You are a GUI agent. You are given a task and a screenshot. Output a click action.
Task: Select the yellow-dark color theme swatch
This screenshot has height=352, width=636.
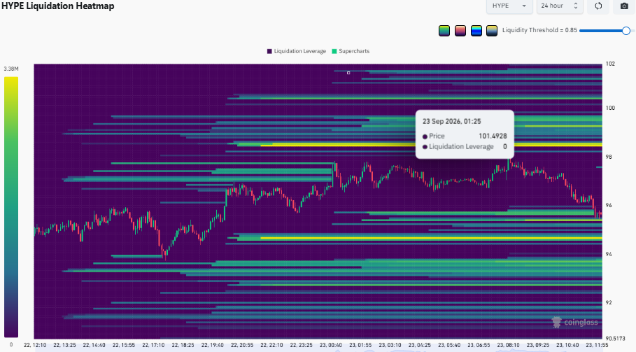(x=492, y=30)
